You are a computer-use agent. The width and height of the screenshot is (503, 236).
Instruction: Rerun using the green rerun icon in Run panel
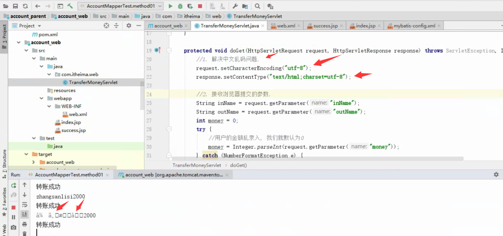coord(13,185)
